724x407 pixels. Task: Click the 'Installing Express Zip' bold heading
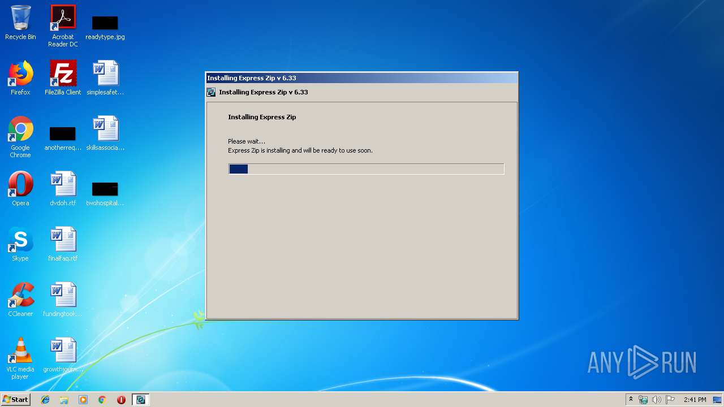click(x=262, y=117)
